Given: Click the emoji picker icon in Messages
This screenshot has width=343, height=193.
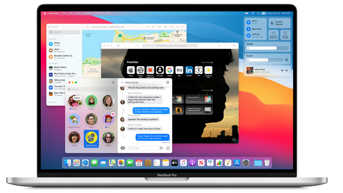Looking at the screenshot, I should point(168,148).
